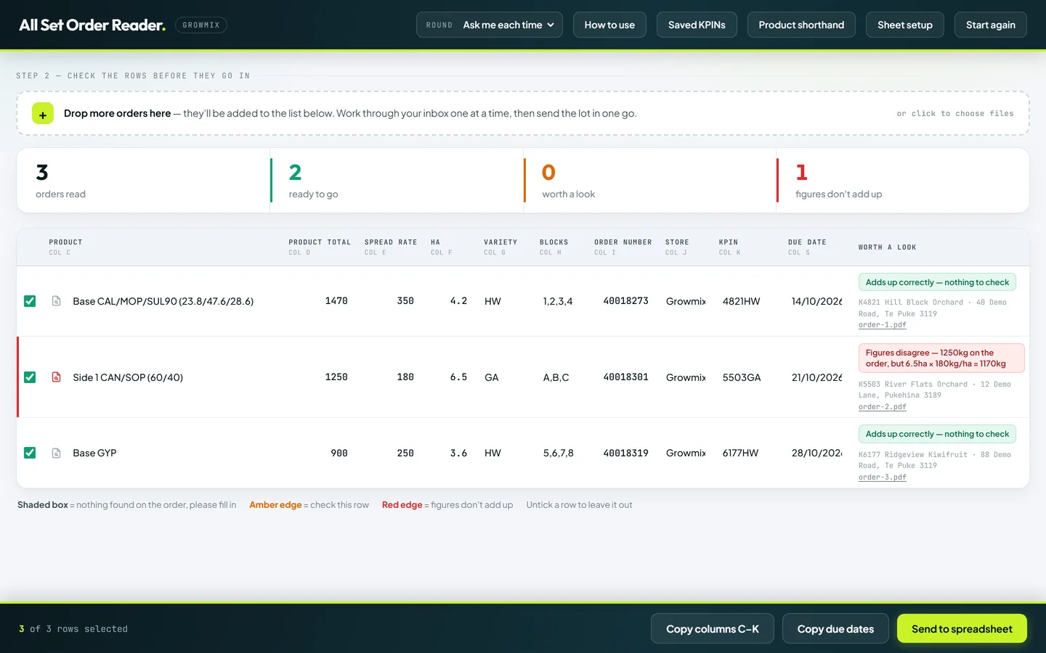Image resolution: width=1046 pixels, height=653 pixels.
Task: Edit KPIN 5503GA cell
Action: point(747,377)
